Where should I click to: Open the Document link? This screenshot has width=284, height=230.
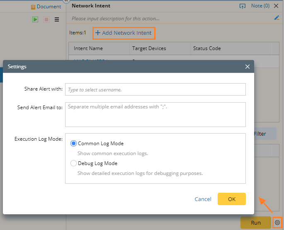click(46, 7)
